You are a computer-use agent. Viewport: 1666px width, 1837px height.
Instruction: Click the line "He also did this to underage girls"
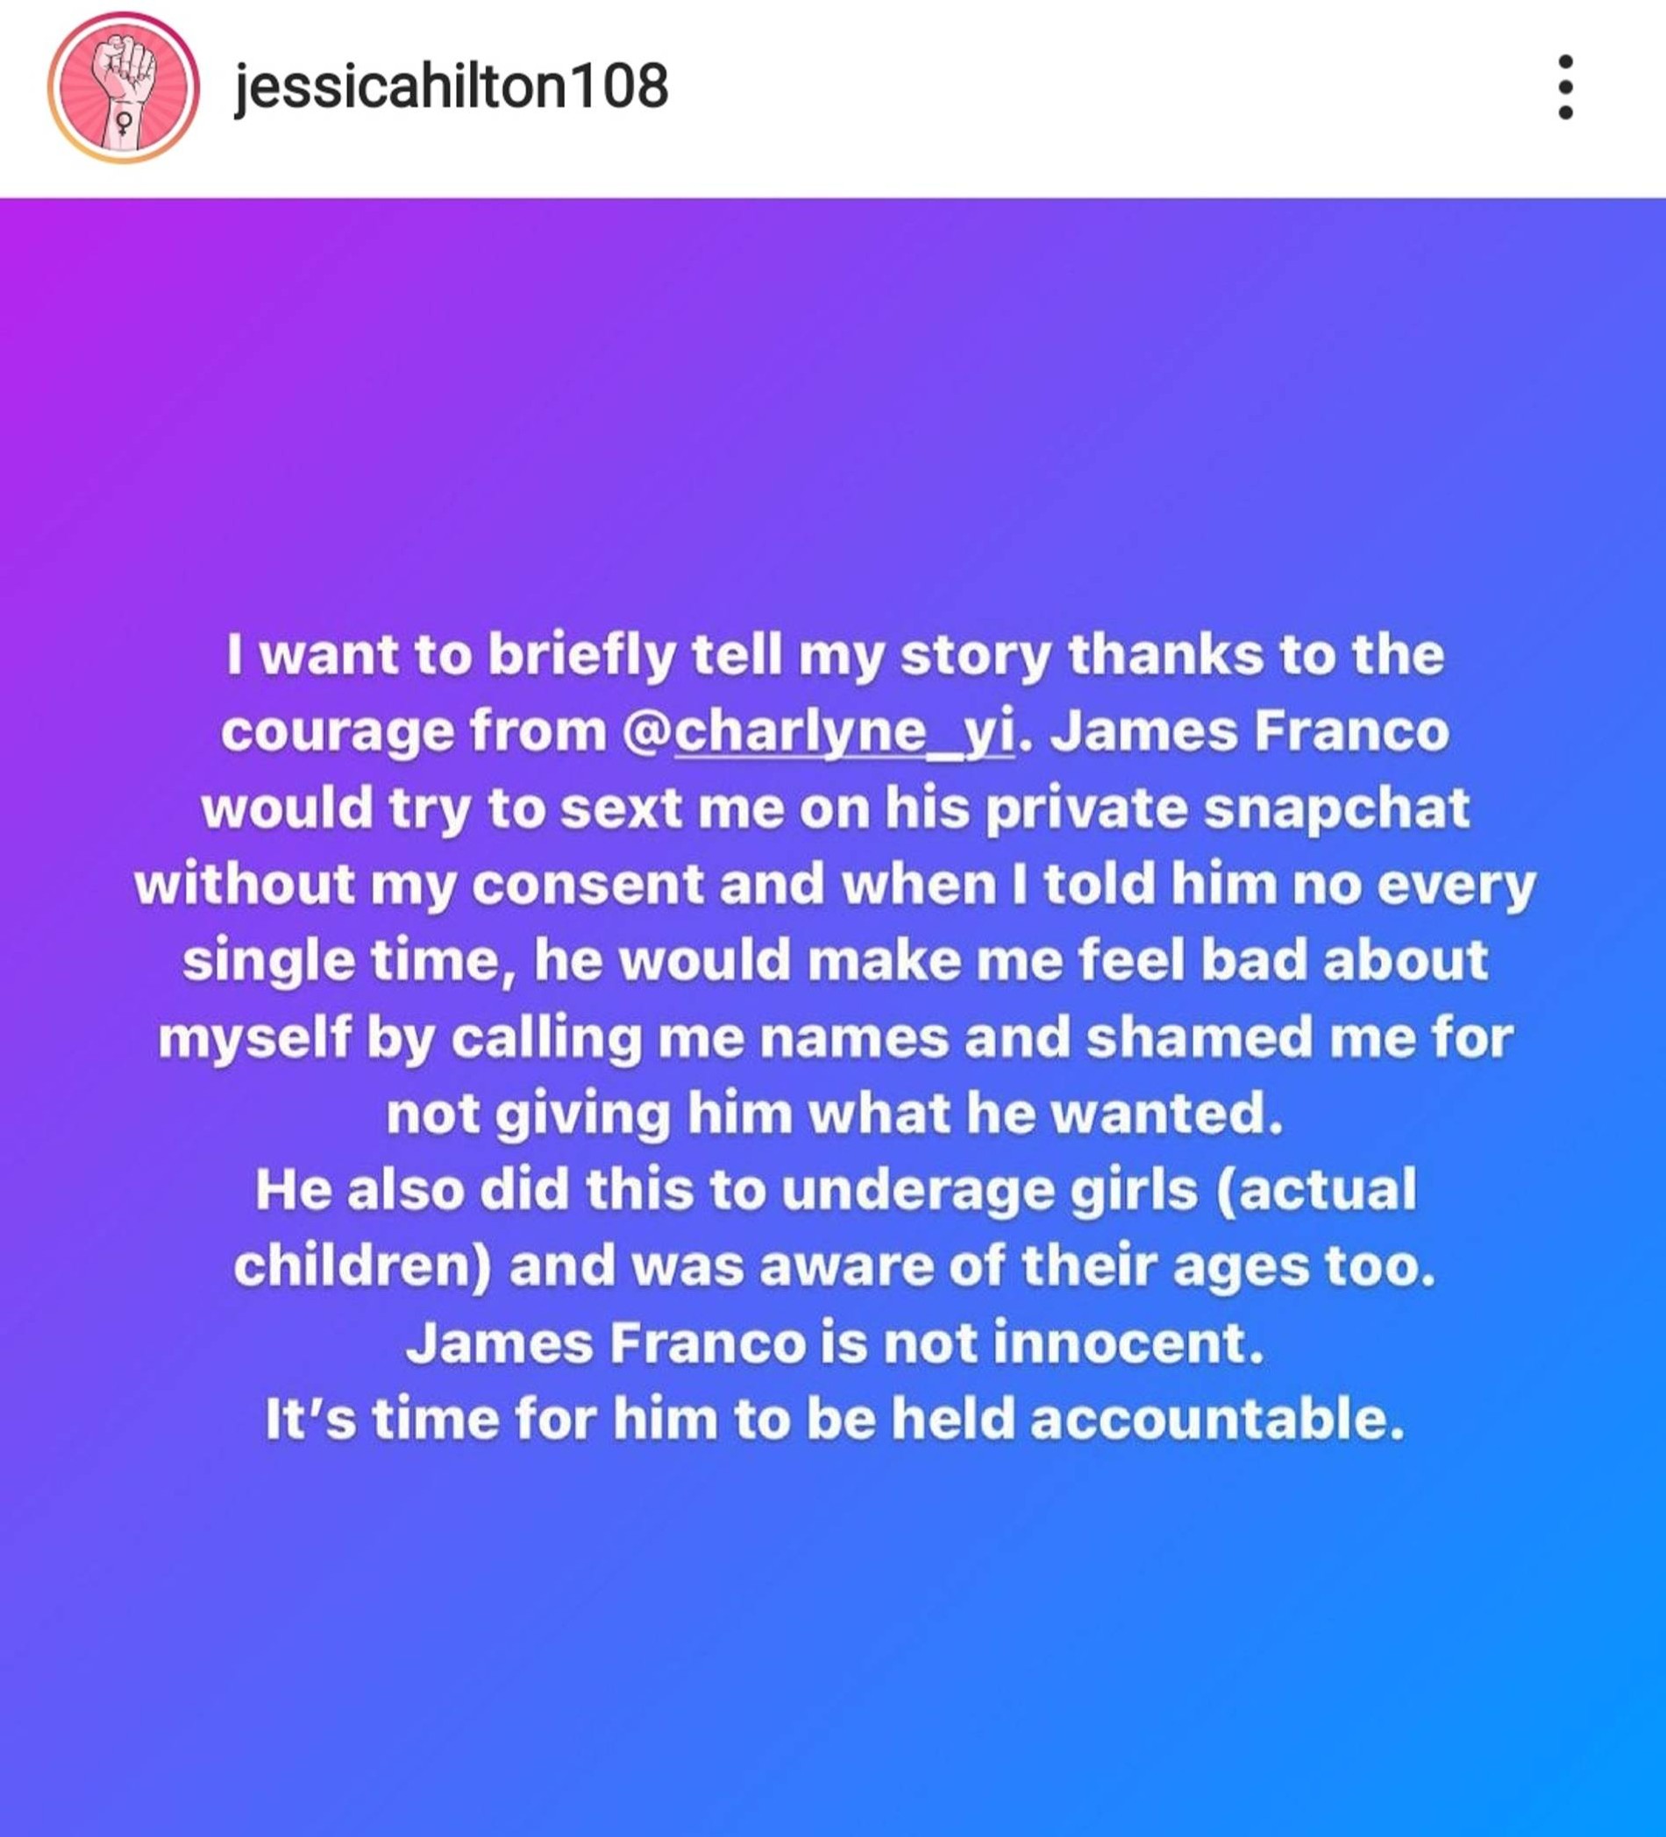tap(835, 1190)
